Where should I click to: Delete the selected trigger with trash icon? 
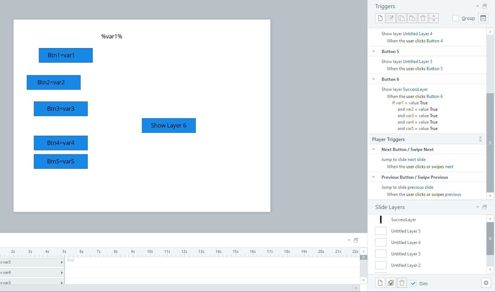pos(423,18)
